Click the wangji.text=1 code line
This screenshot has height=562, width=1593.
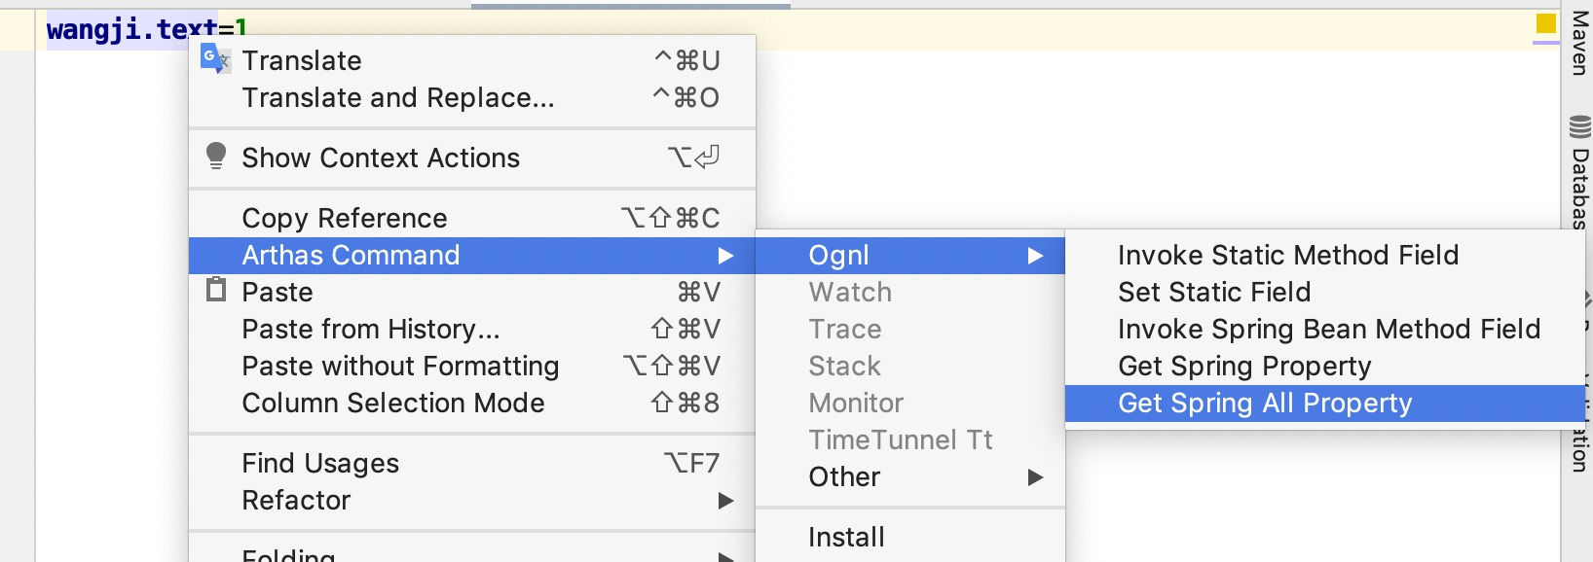tap(147, 29)
